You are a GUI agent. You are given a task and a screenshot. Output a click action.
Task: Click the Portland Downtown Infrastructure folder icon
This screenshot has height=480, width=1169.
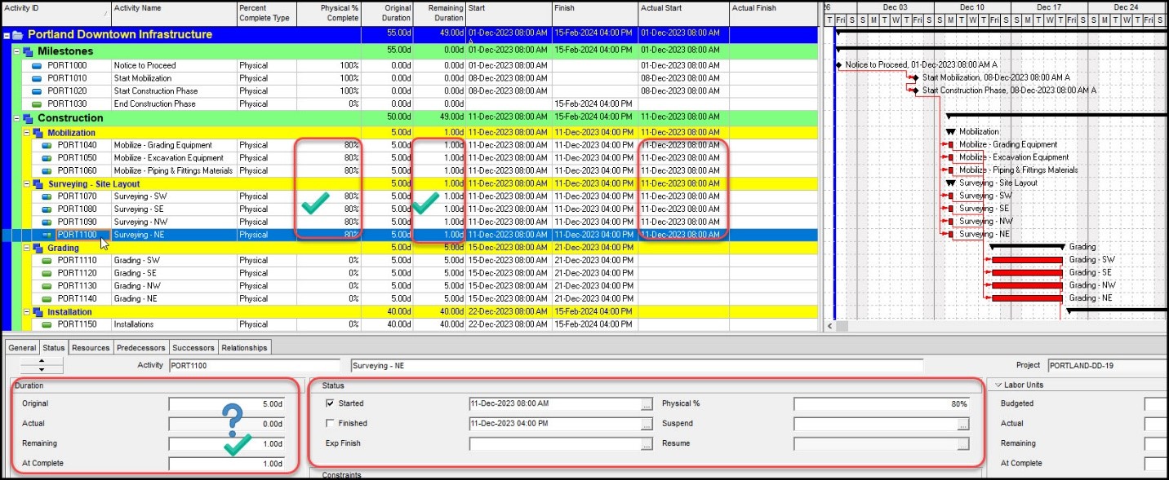tap(18, 35)
